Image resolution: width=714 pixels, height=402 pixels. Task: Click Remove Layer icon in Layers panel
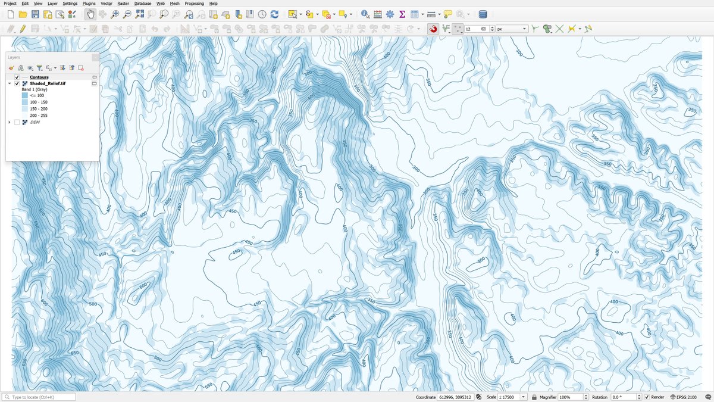click(x=80, y=68)
